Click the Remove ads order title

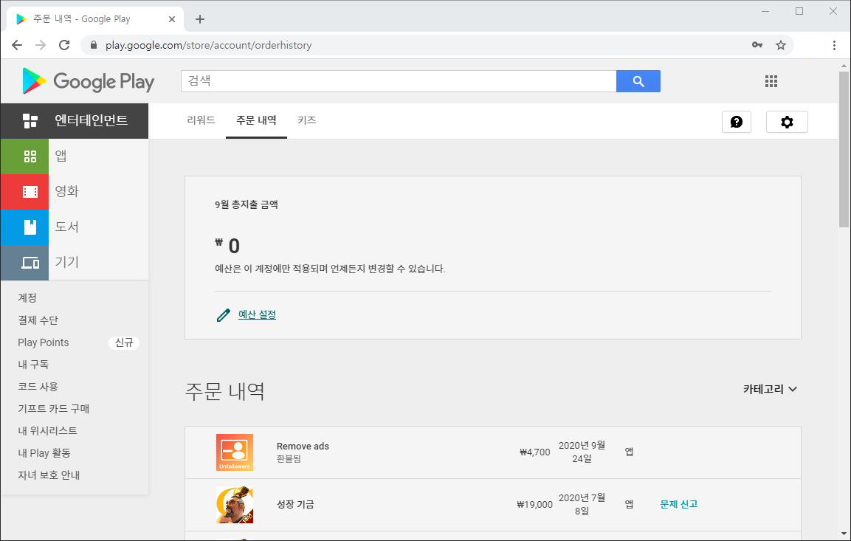click(x=303, y=446)
